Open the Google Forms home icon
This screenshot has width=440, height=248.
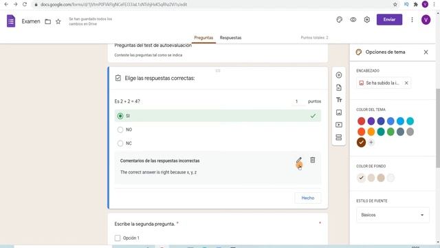[11, 21]
